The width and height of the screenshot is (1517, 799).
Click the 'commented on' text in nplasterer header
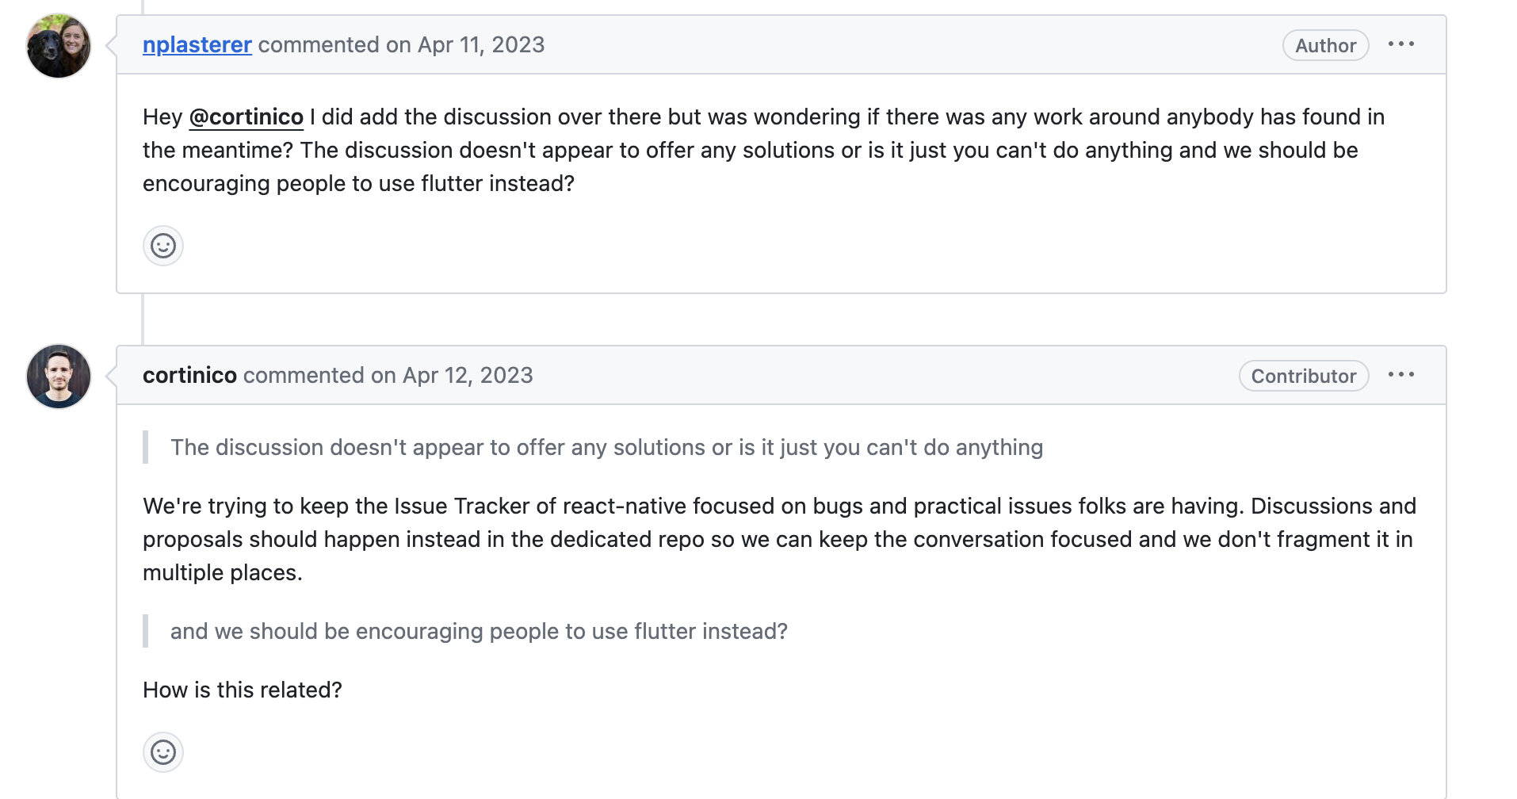[334, 44]
